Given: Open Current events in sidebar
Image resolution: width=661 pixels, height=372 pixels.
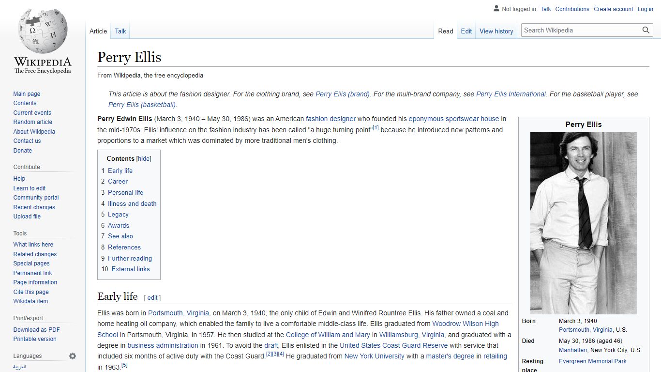Looking at the screenshot, I should [x=32, y=113].
